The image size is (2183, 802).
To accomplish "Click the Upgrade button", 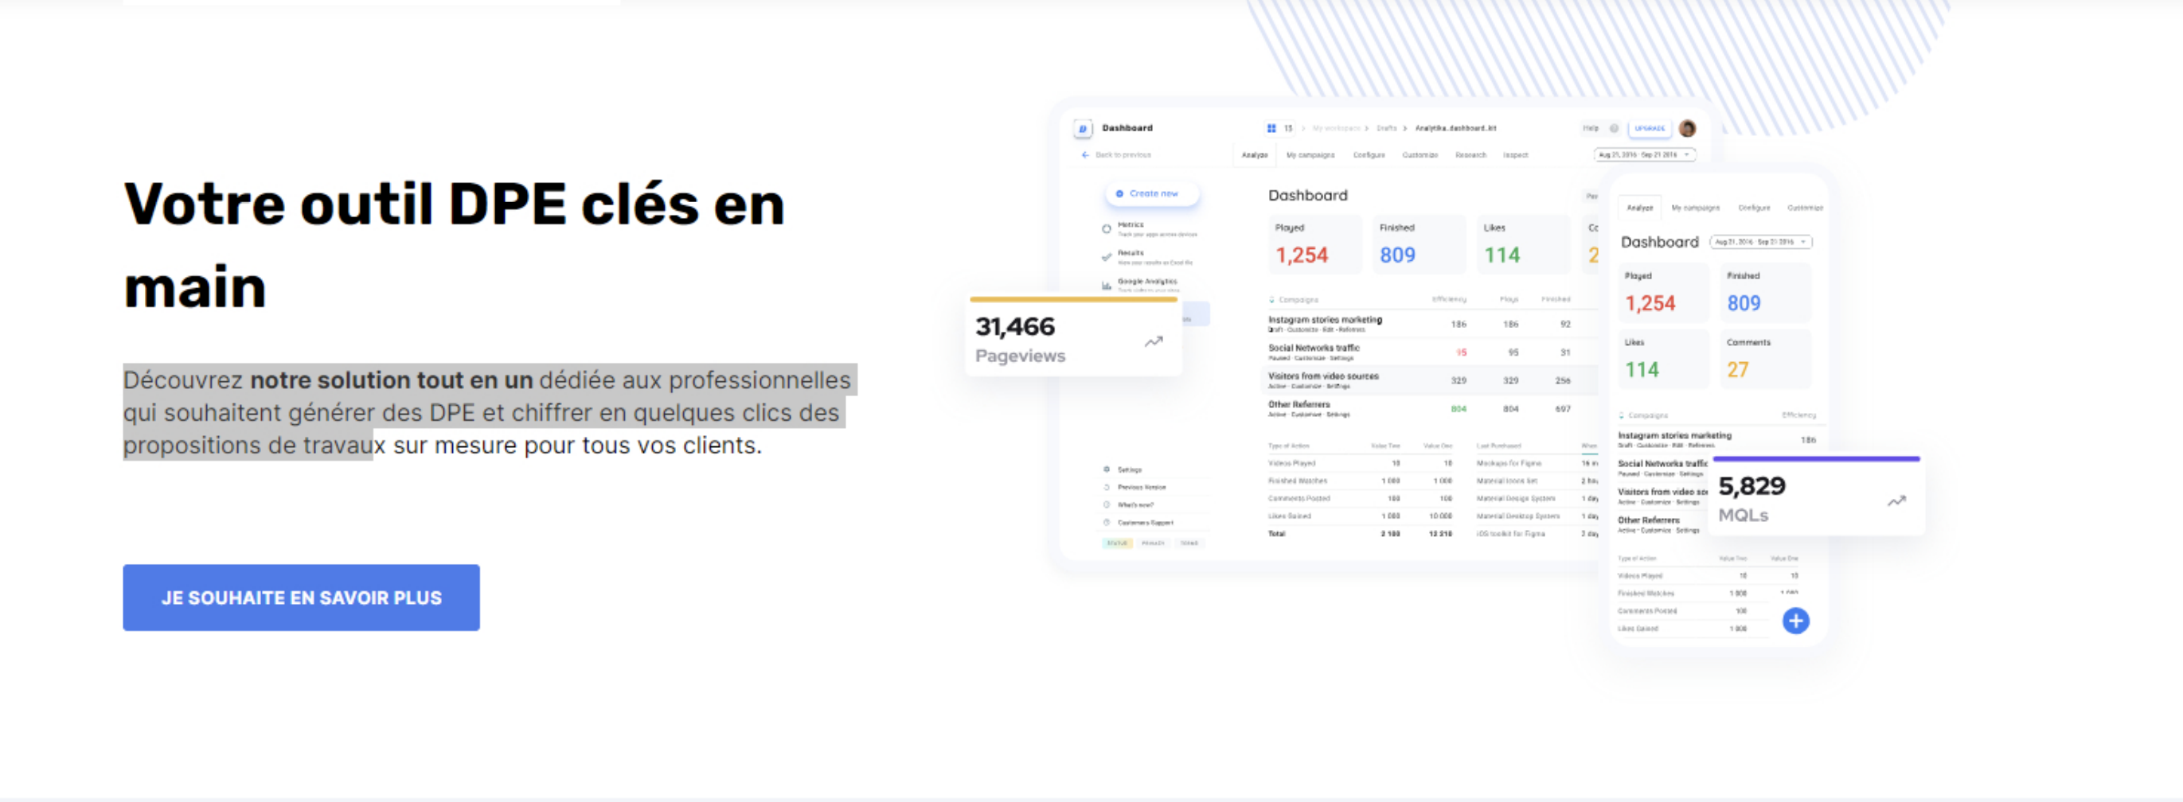I will 1649,129.
